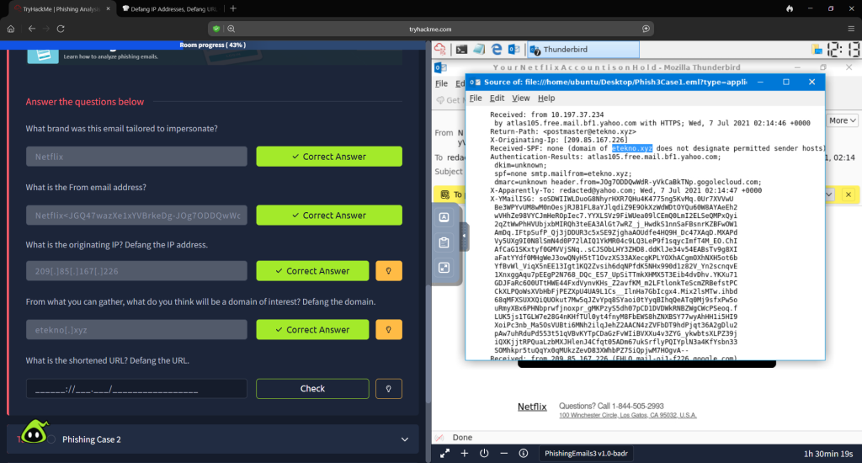
Task: Open Edit menu in the Source window
Action: (x=498, y=98)
